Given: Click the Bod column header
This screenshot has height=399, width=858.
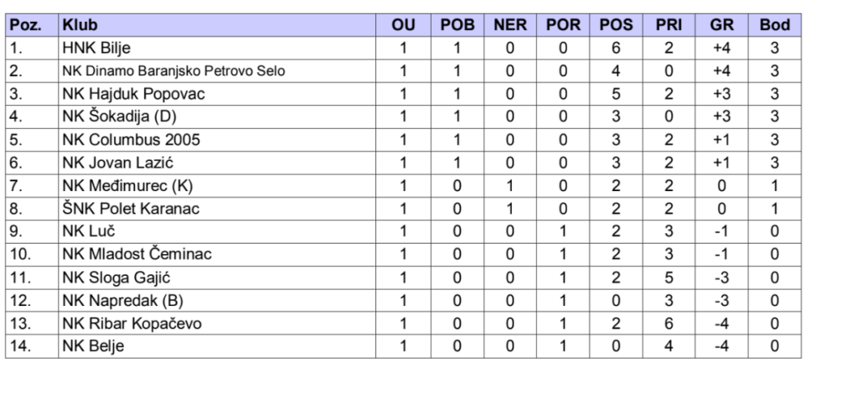Looking at the screenshot, I should 774,26.
